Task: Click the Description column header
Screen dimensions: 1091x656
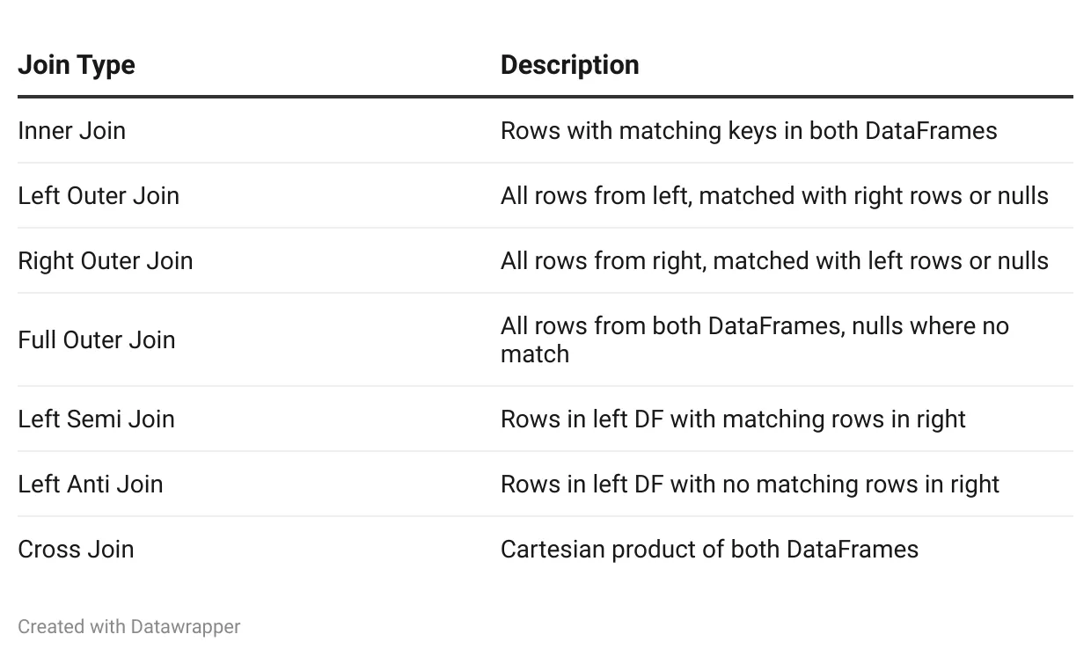Action: (569, 65)
